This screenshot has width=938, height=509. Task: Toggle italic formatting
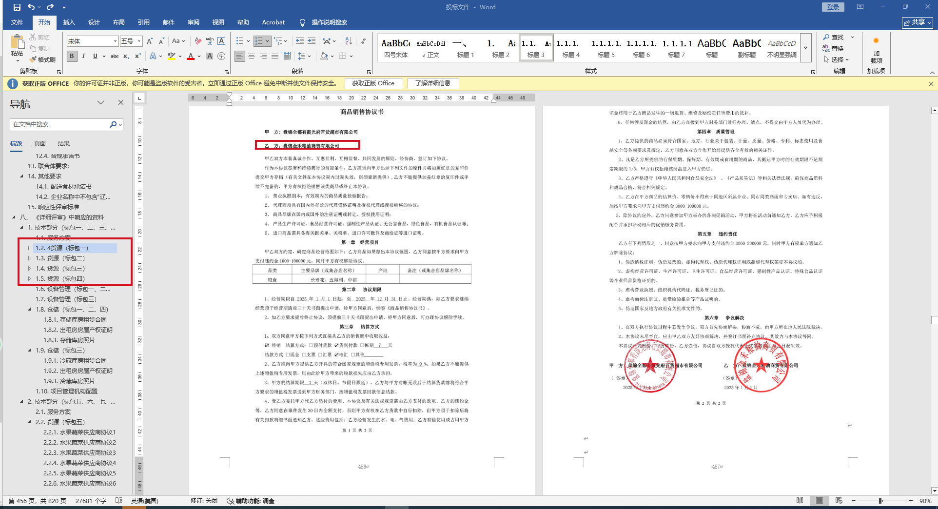coord(83,56)
